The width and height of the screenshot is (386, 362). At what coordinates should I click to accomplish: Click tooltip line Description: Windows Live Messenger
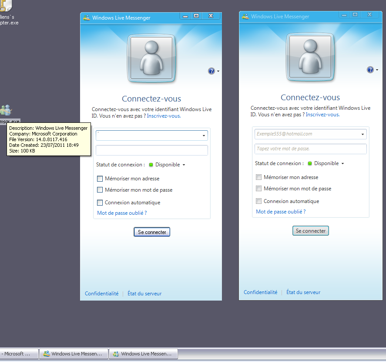pyautogui.click(x=48, y=128)
